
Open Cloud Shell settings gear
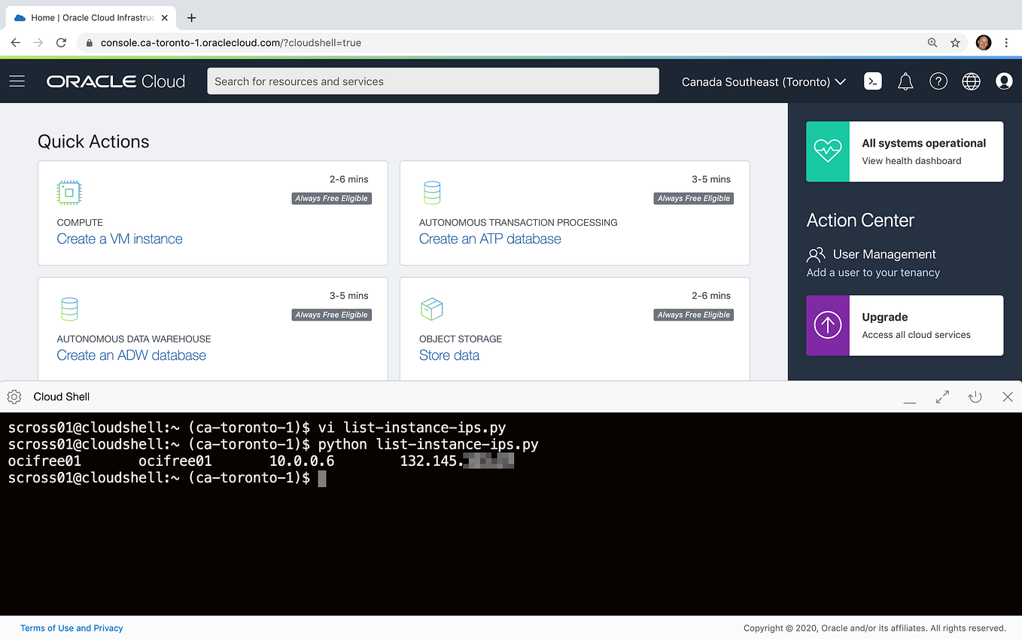(x=14, y=397)
